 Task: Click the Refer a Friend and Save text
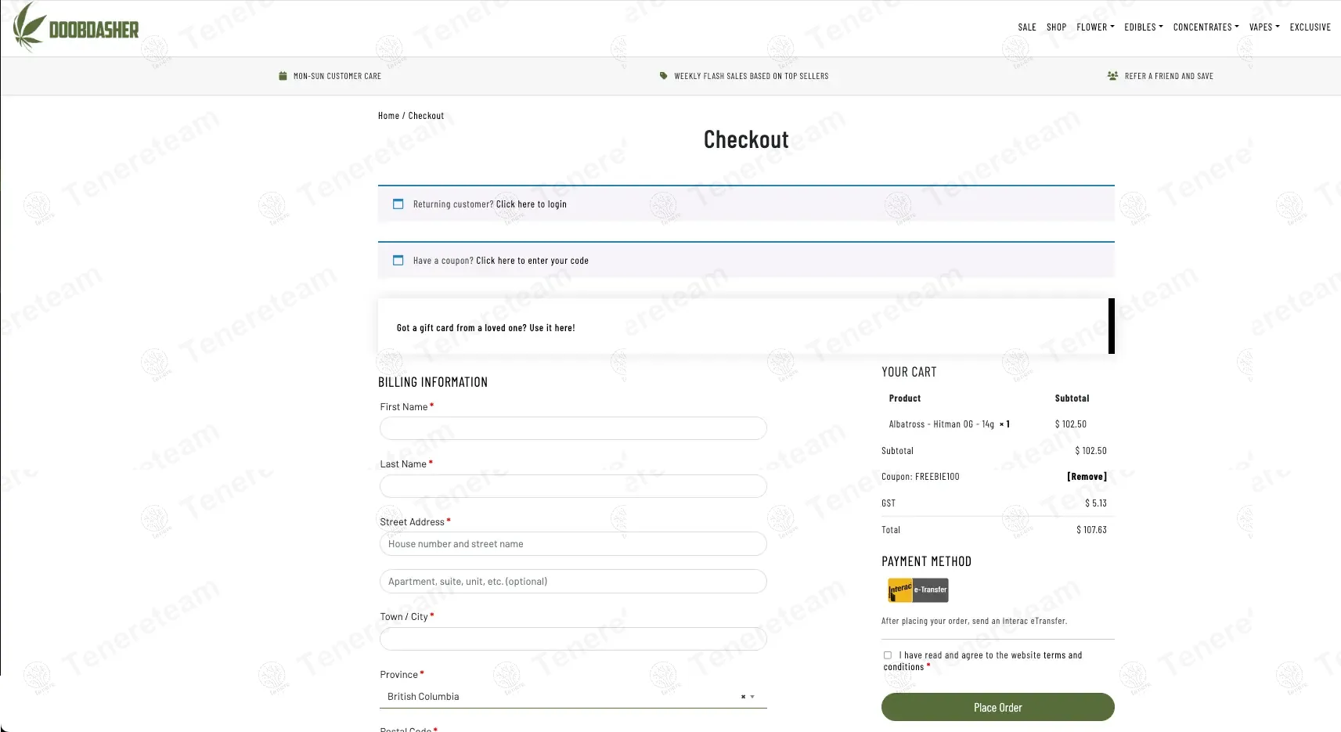[x=1169, y=76]
